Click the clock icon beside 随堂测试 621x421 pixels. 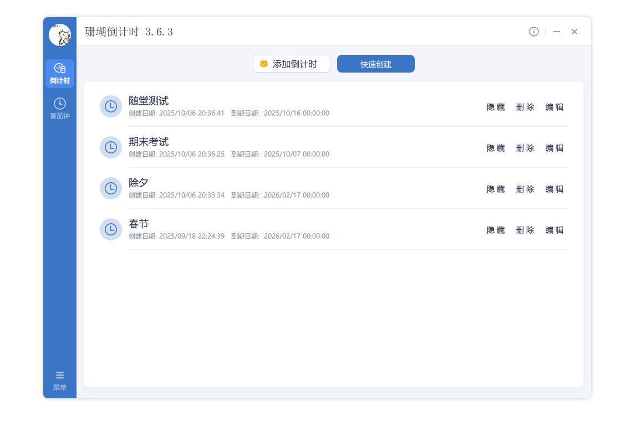click(111, 106)
